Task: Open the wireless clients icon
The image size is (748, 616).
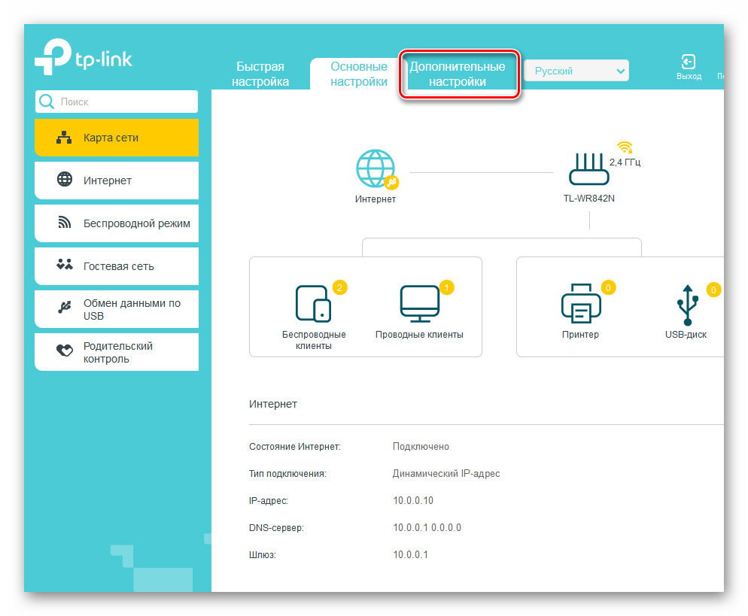Action: pos(313,303)
